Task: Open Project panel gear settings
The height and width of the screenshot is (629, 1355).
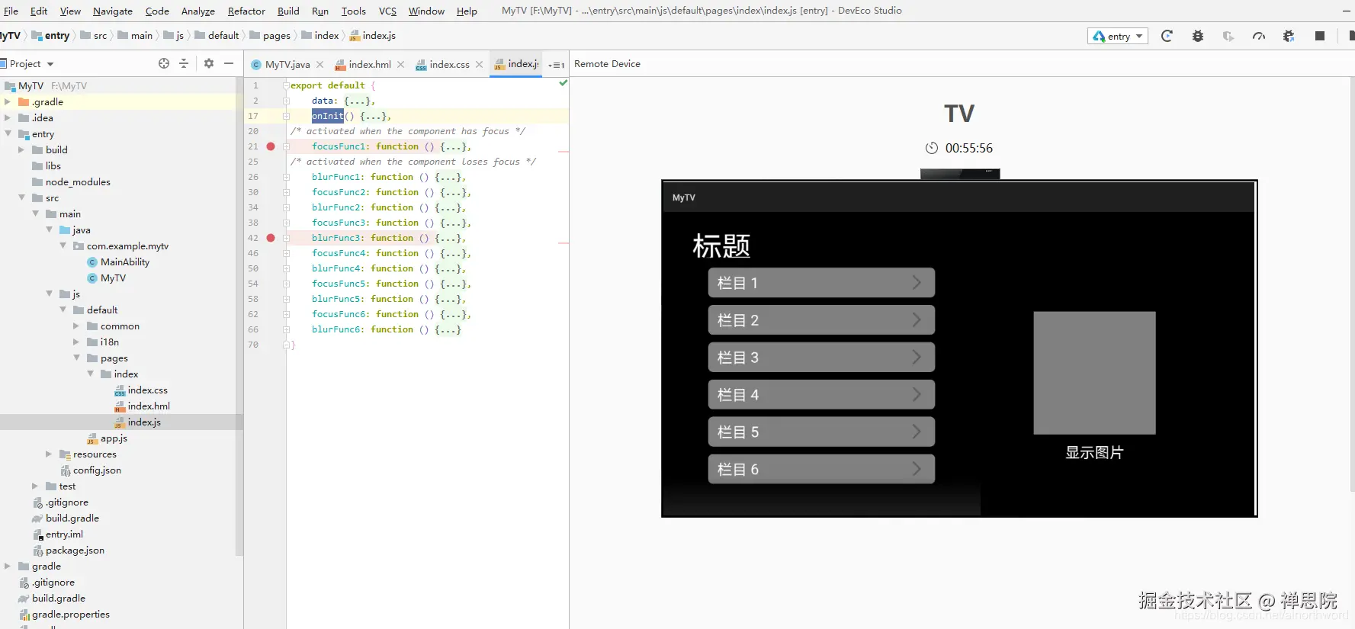Action: (x=209, y=63)
